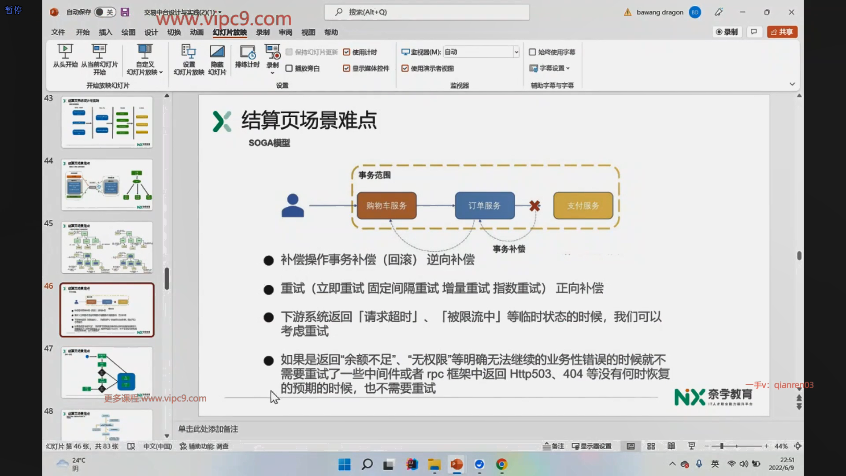Open the Subtitle Settings dropdown
The height and width of the screenshot is (476, 846).
(550, 68)
